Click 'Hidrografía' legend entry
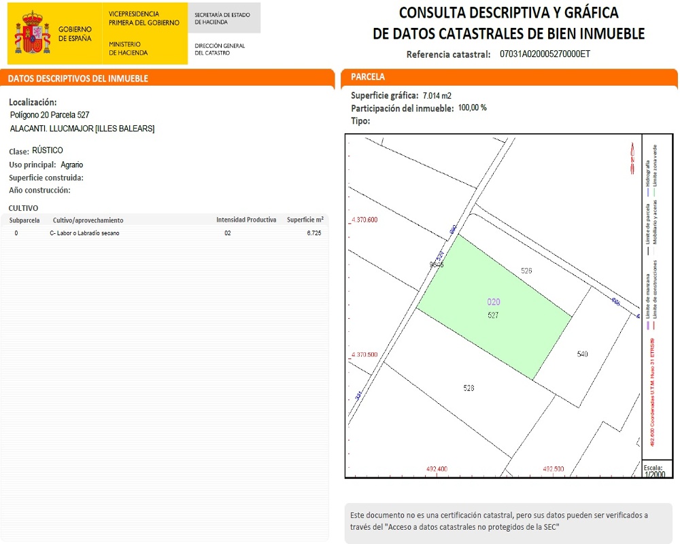680x544 pixels. [648, 178]
